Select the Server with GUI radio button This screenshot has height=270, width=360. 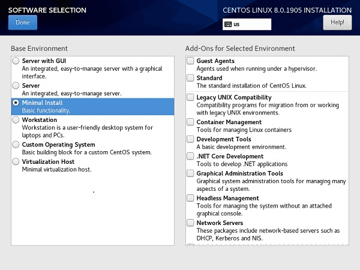click(16, 61)
